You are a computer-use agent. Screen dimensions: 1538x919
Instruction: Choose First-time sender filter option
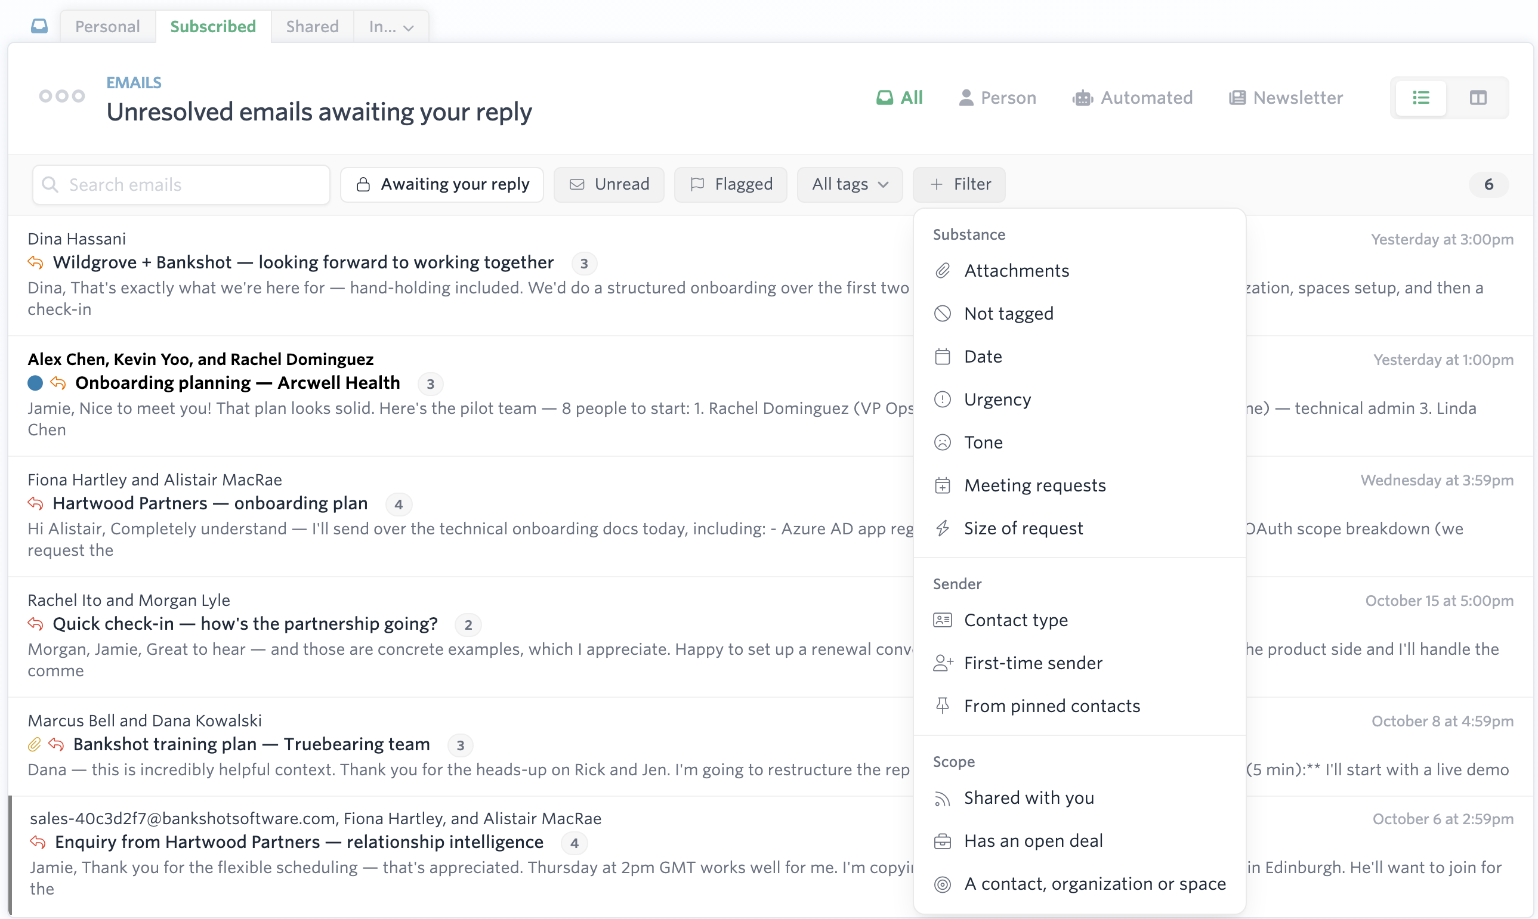coord(1080,663)
